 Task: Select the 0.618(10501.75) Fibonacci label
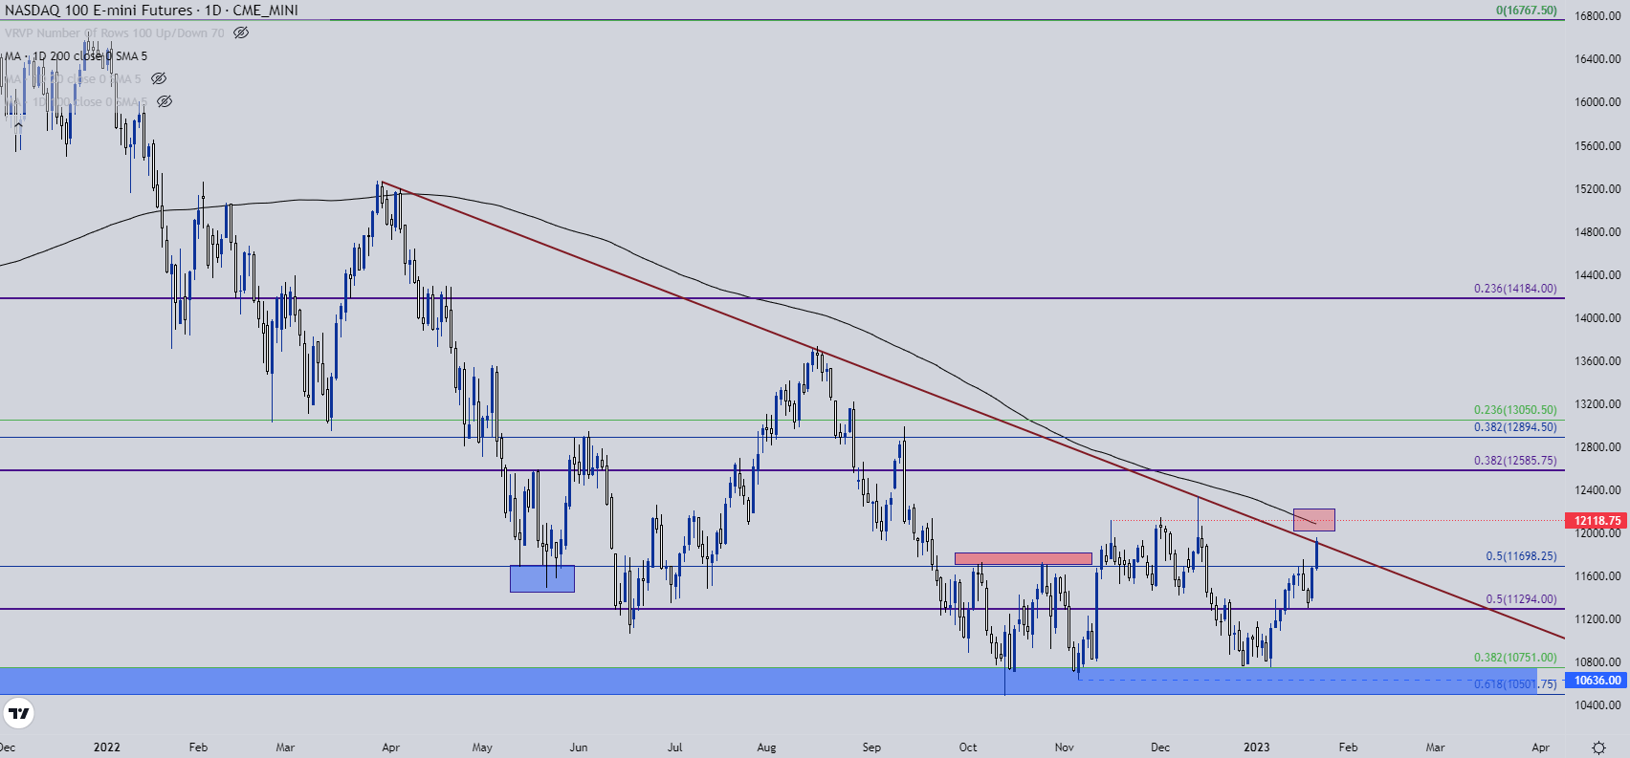click(x=1515, y=684)
